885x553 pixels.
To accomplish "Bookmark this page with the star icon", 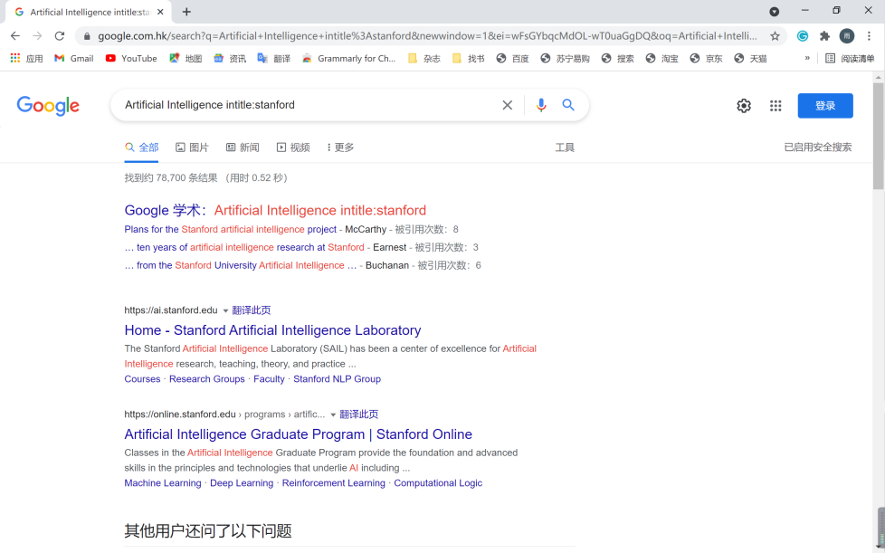I will tap(775, 35).
